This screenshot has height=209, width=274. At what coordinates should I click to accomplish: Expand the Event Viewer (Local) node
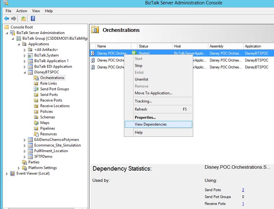pyautogui.click(x=7, y=174)
